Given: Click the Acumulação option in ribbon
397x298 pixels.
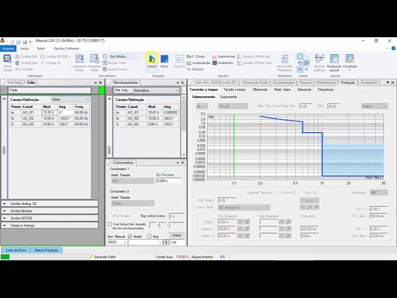Looking at the screenshot, I should click(x=198, y=63).
